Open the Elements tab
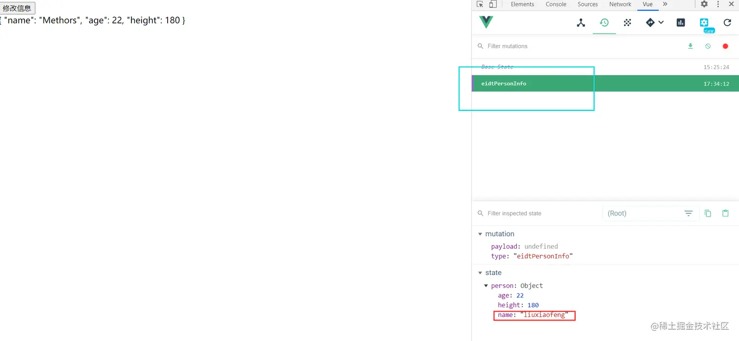Image resolution: width=739 pixels, height=341 pixels. click(522, 4)
